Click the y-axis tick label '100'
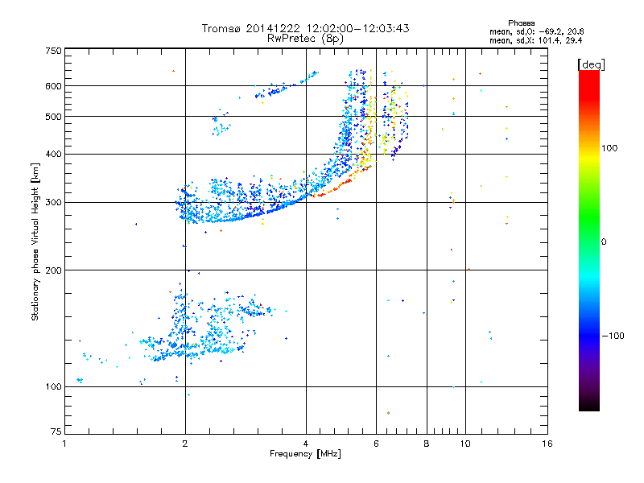This screenshot has width=644, height=483. click(53, 387)
